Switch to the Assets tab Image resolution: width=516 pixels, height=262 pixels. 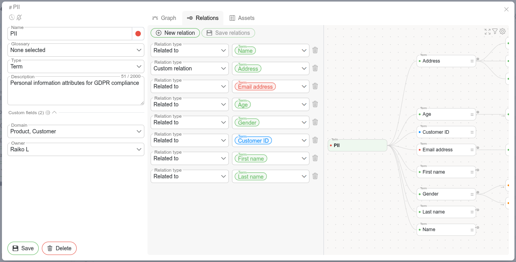[x=242, y=18]
